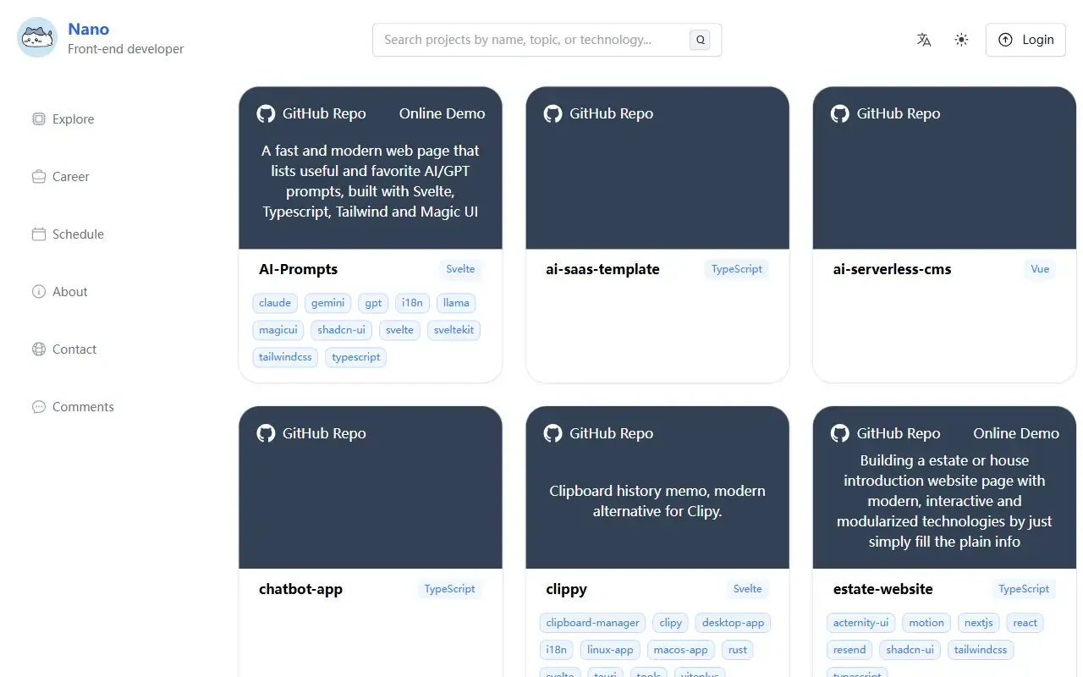
Task: Select the magicui tag
Action: [278, 330]
